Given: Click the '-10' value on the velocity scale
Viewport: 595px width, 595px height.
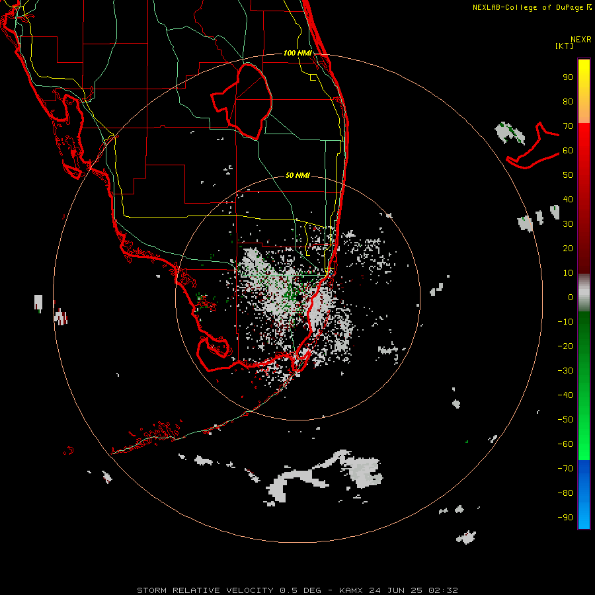Looking at the screenshot, I should 565,322.
